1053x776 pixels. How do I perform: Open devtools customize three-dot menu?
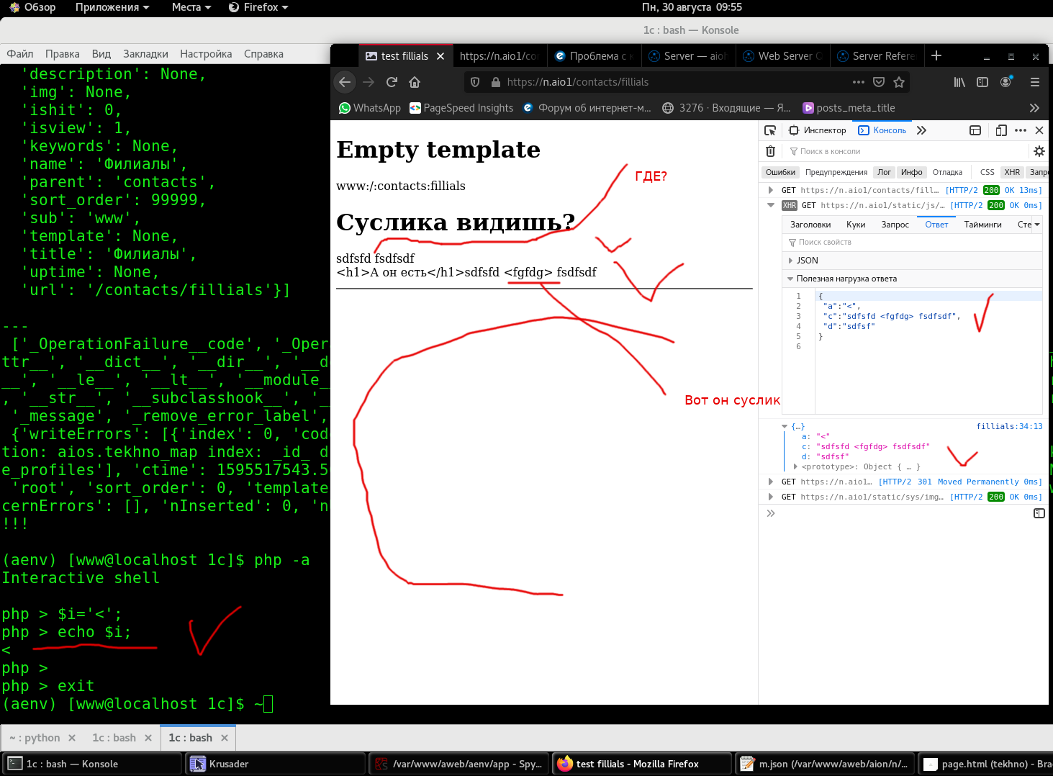click(x=1021, y=130)
